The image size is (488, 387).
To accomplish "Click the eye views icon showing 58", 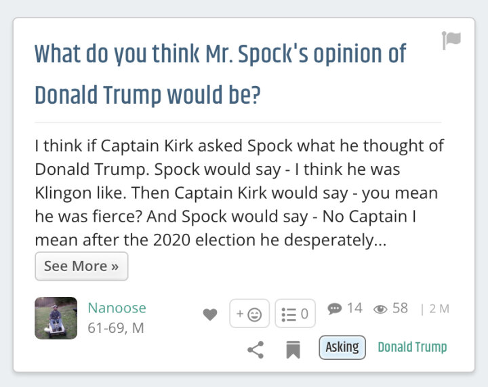I will (380, 309).
